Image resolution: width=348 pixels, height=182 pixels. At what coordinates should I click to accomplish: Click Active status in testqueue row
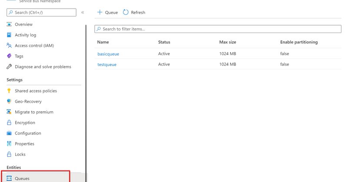(x=164, y=64)
